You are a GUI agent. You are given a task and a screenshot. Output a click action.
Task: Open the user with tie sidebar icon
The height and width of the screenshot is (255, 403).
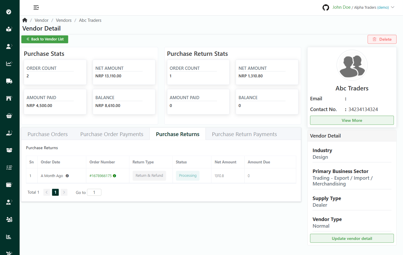click(9, 202)
